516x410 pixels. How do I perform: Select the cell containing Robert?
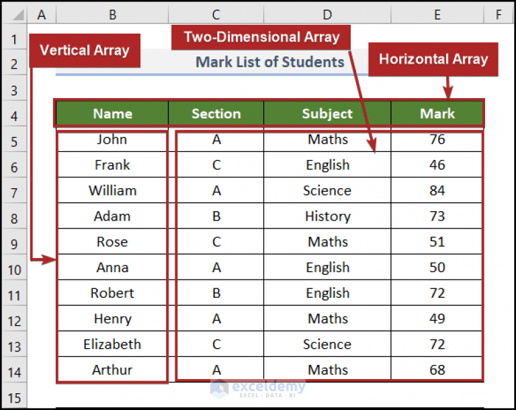tap(112, 293)
